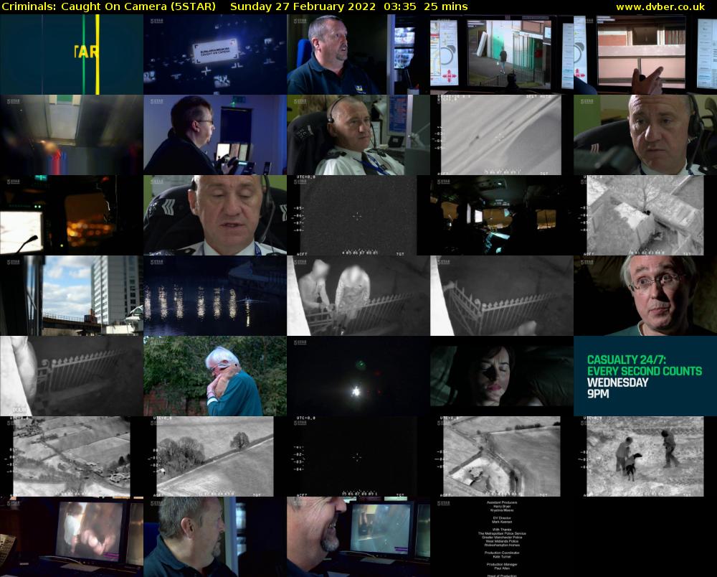Open night water light reflections thumbnail

(x=214, y=296)
